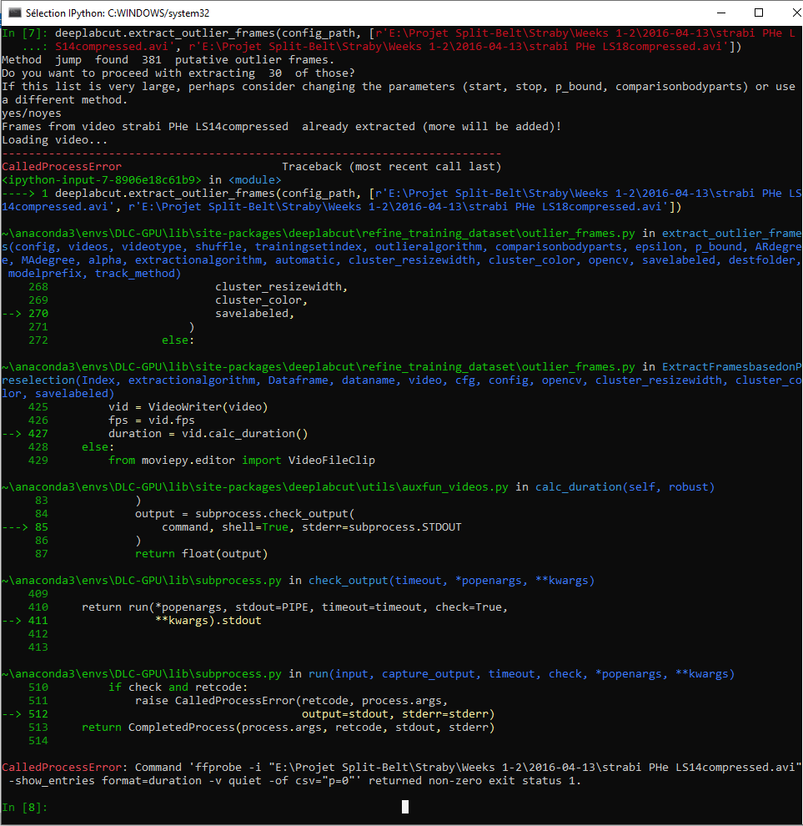Click 'Do you want to proceed with extracting' line

(178, 73)
